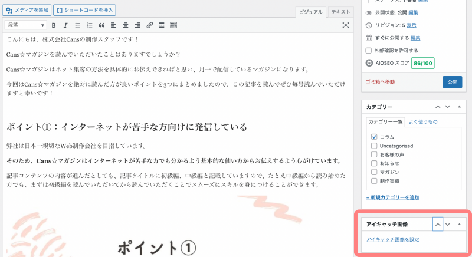Viewport: 472px width, 257px height.
Task: Toggle bold formatting in editor toolbar
Action: tap(54, 25)
